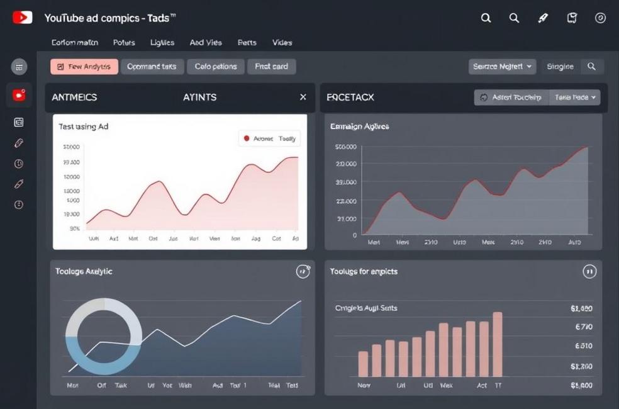Open the calendar grid icon in sidebar

(19, 122)
